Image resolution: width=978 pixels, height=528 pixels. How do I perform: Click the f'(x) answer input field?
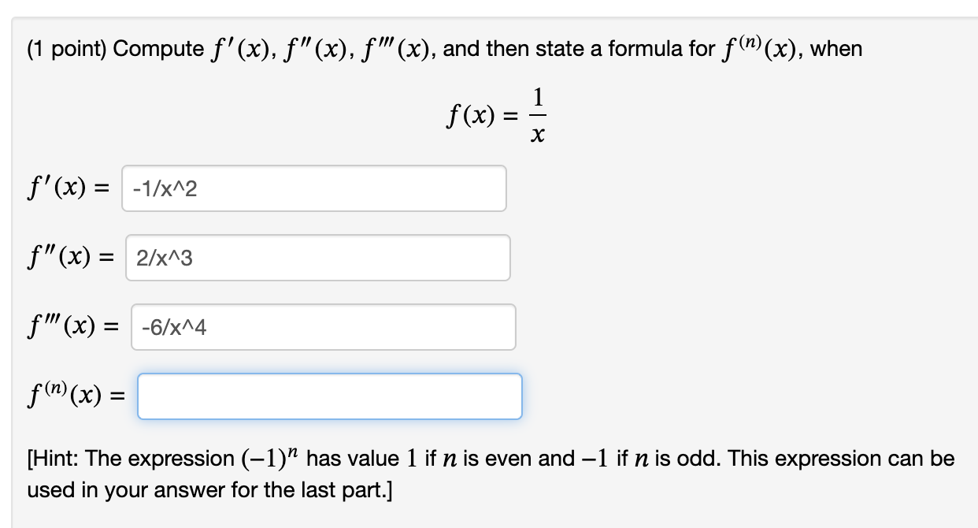coord(315,188)
